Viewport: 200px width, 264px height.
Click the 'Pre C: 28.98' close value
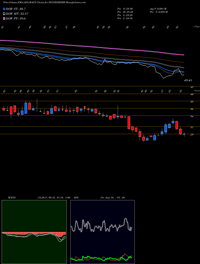pos(125,18)
